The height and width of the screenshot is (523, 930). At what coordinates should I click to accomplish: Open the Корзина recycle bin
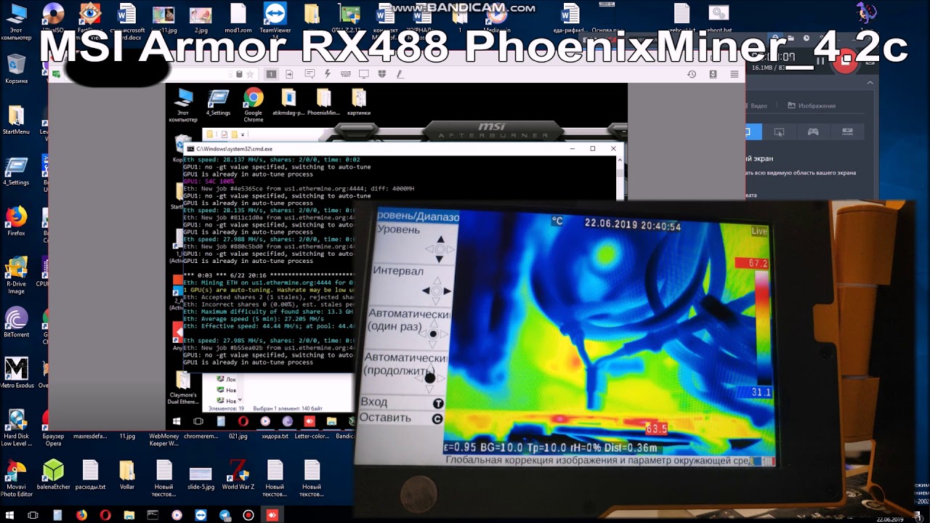point(16,67)
